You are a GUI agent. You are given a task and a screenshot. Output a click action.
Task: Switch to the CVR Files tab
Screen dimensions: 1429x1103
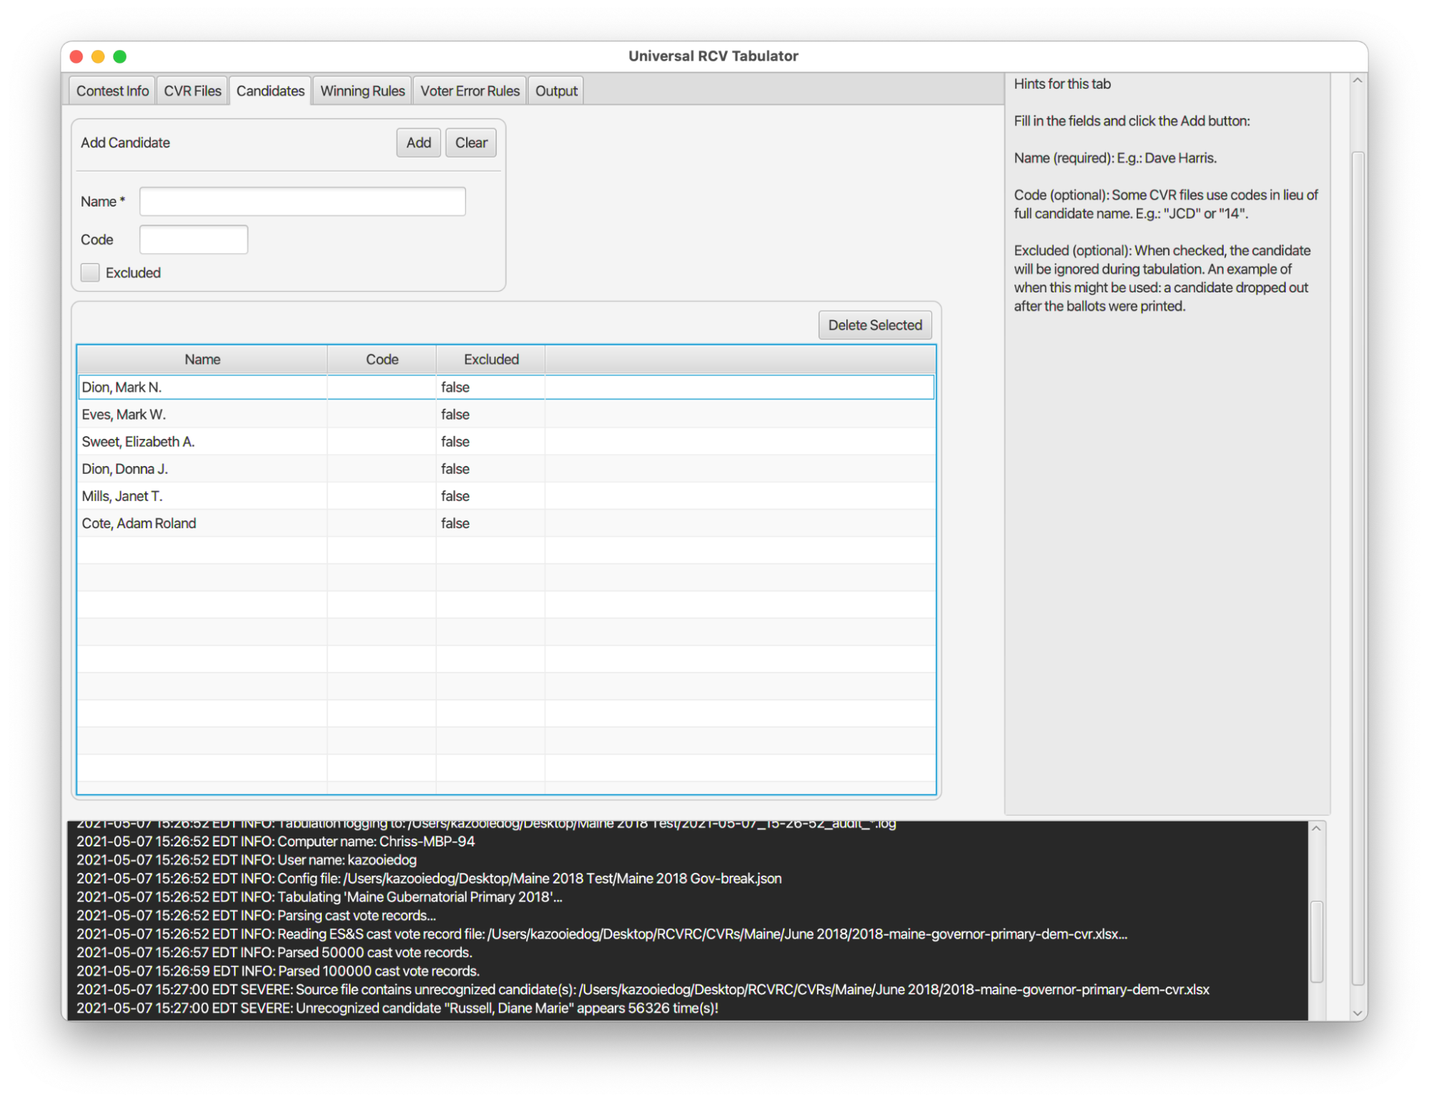tap(192, 91)
